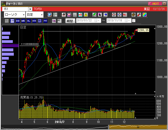
Task: Click the small triangle at bottom right of price chart
Action: pyautogui.click(x=154, y=92)
